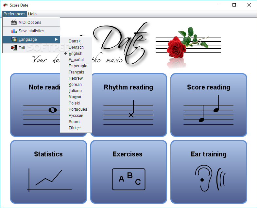Click the Score Date rose icon in title bar

tap(6, 5)
